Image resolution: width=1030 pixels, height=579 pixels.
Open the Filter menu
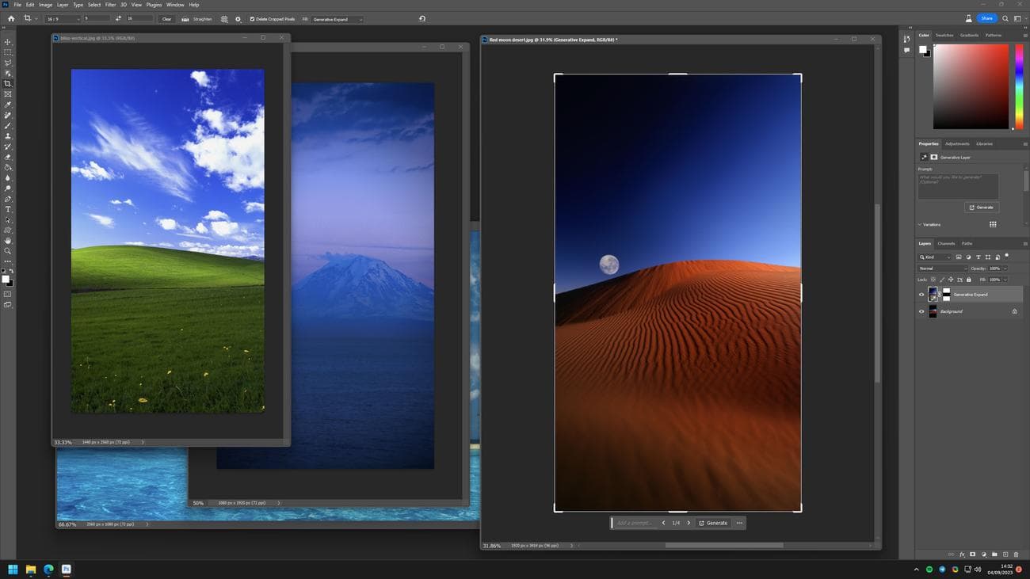pos(110,5)
